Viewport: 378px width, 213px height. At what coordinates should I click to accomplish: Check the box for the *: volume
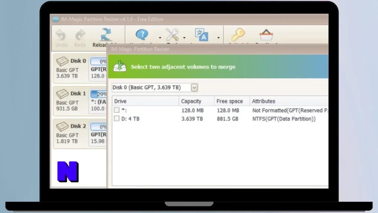(x=117, y=110)
